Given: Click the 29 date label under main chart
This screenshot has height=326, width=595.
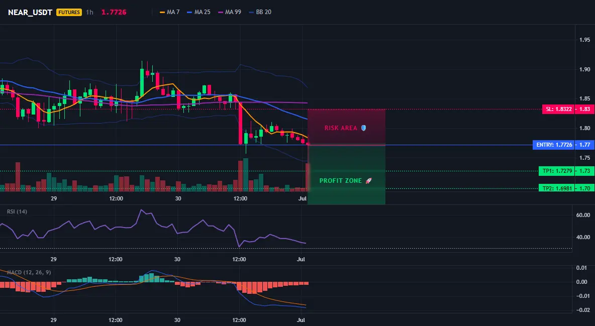Looking at the screenshot, I should tap(53, 198).
